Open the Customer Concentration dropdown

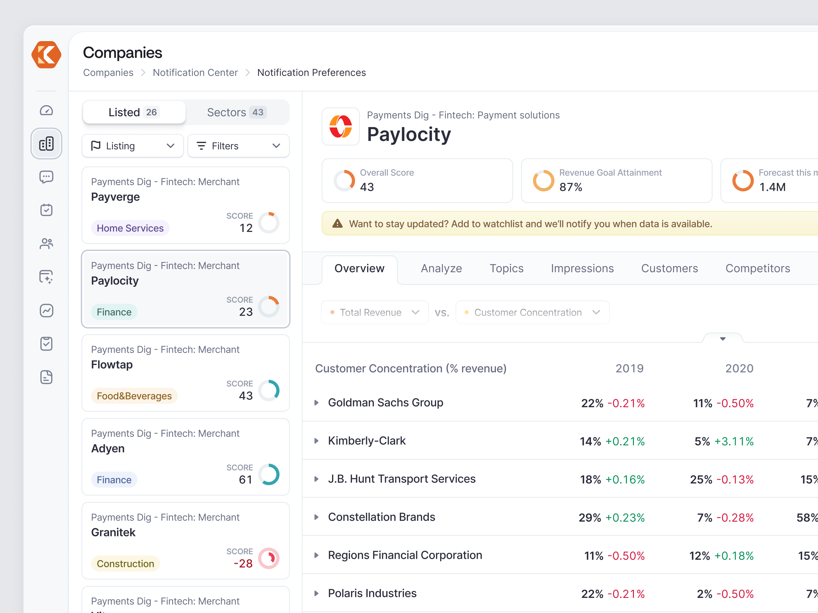pyautogui.click(x=532, y=313)
